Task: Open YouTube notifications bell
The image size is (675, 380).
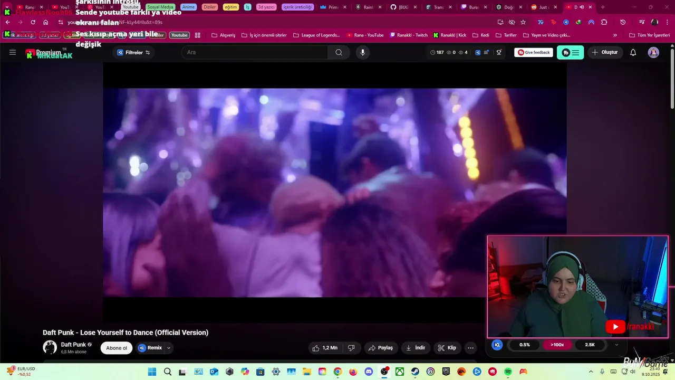Action: click(x=633, y=52)
